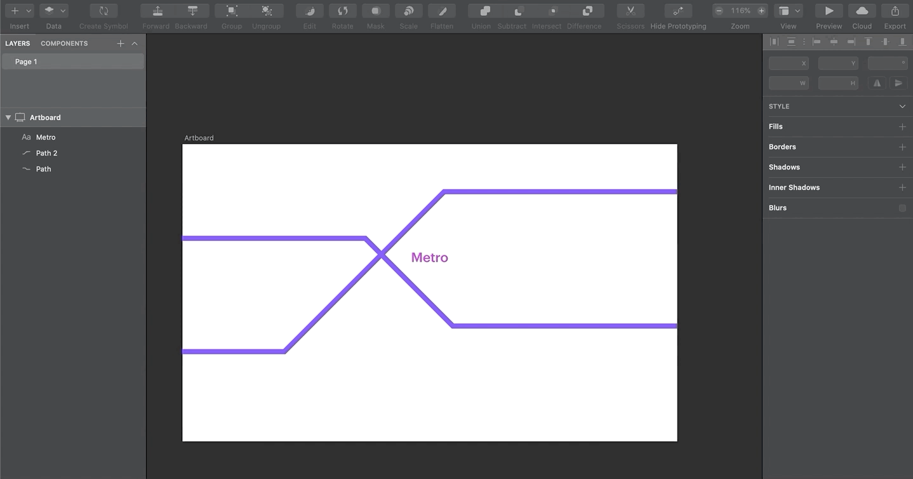Click the Create Symbol icon

click(103, 11)
